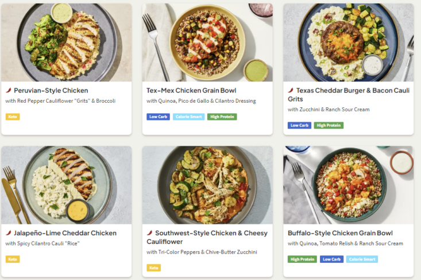Click High Protein tag on Texas Cheddar Burger
This screenshot has height=280, width=421.
329,125
